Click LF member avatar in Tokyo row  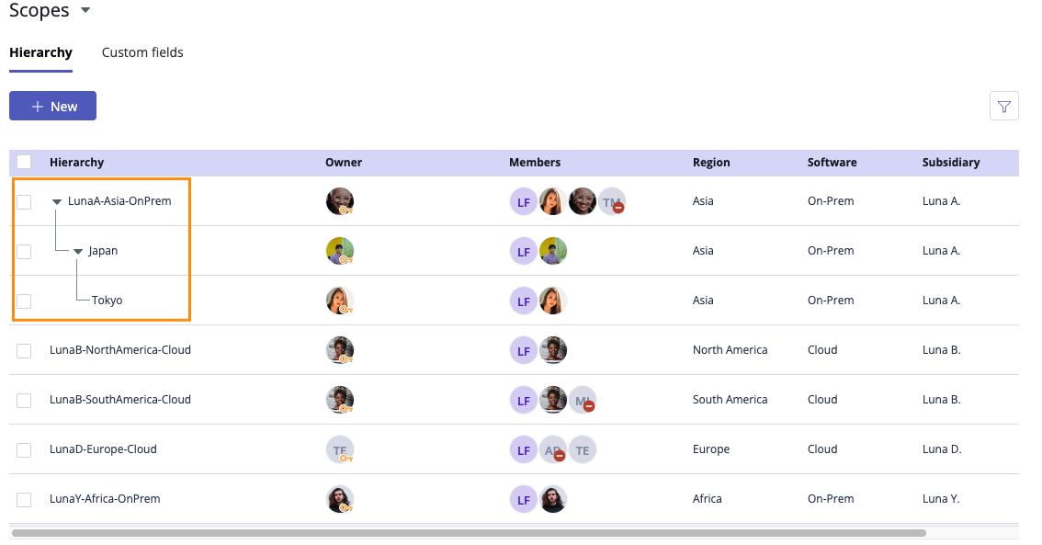point(523,301)
